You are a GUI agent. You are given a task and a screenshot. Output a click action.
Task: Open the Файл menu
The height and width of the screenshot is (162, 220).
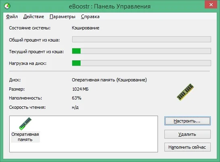click(12, 17)
